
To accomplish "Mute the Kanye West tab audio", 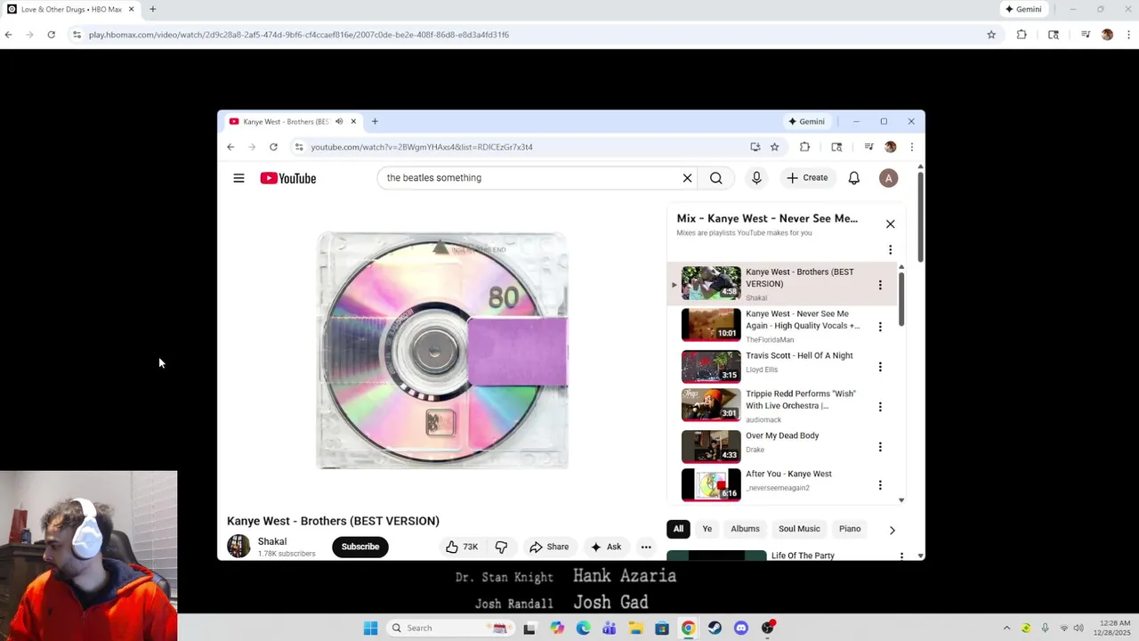I will click(x=339, y=121).
